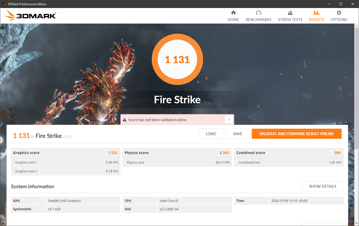This screenshot has width=359, height=226.
Task: Click the Home house icon
Action: [x=233, y=13]
